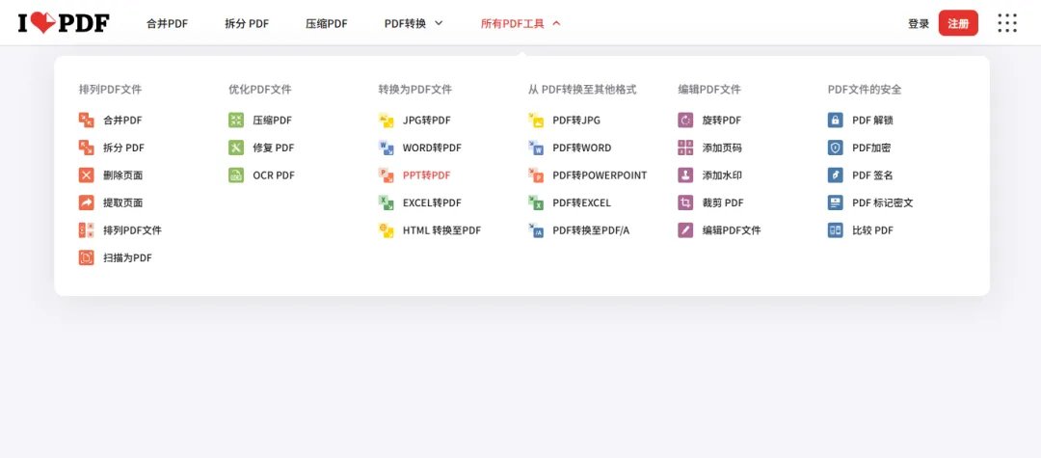Click the 所有PDF工具 navigation label
This screenshot has height=458, width=1041.
pos(513,24)
